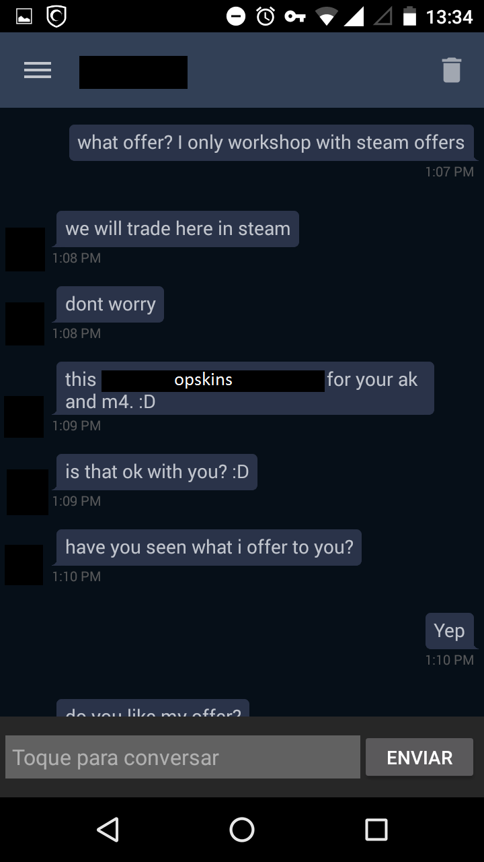484x862 pixels.
Task: Open recent apps square button
Action: coord(376,830)
